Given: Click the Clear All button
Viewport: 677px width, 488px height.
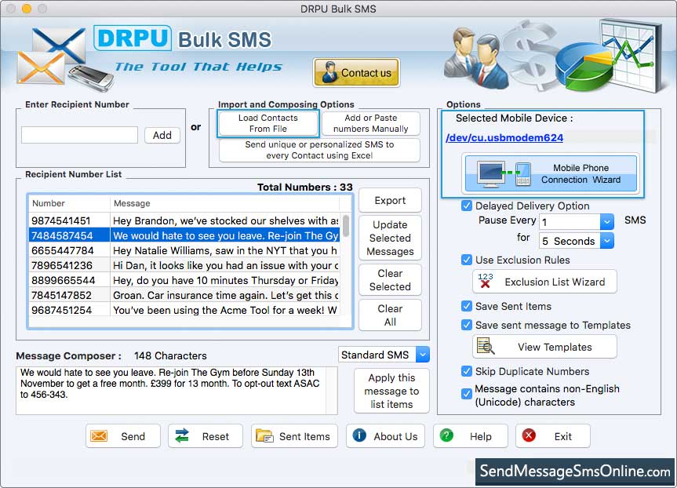Looking at the screenshot, I should (x=390, y=315).
